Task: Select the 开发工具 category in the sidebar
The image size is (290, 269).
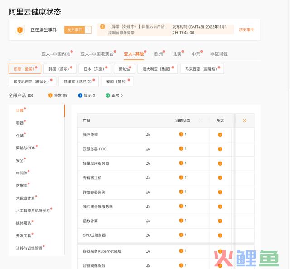Action: (x=24, y=235)
